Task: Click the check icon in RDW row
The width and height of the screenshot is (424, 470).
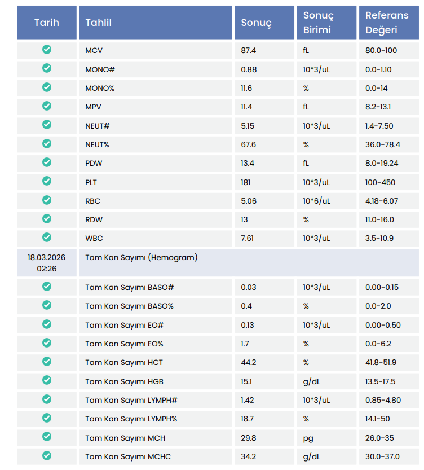Action: (47, 219)
